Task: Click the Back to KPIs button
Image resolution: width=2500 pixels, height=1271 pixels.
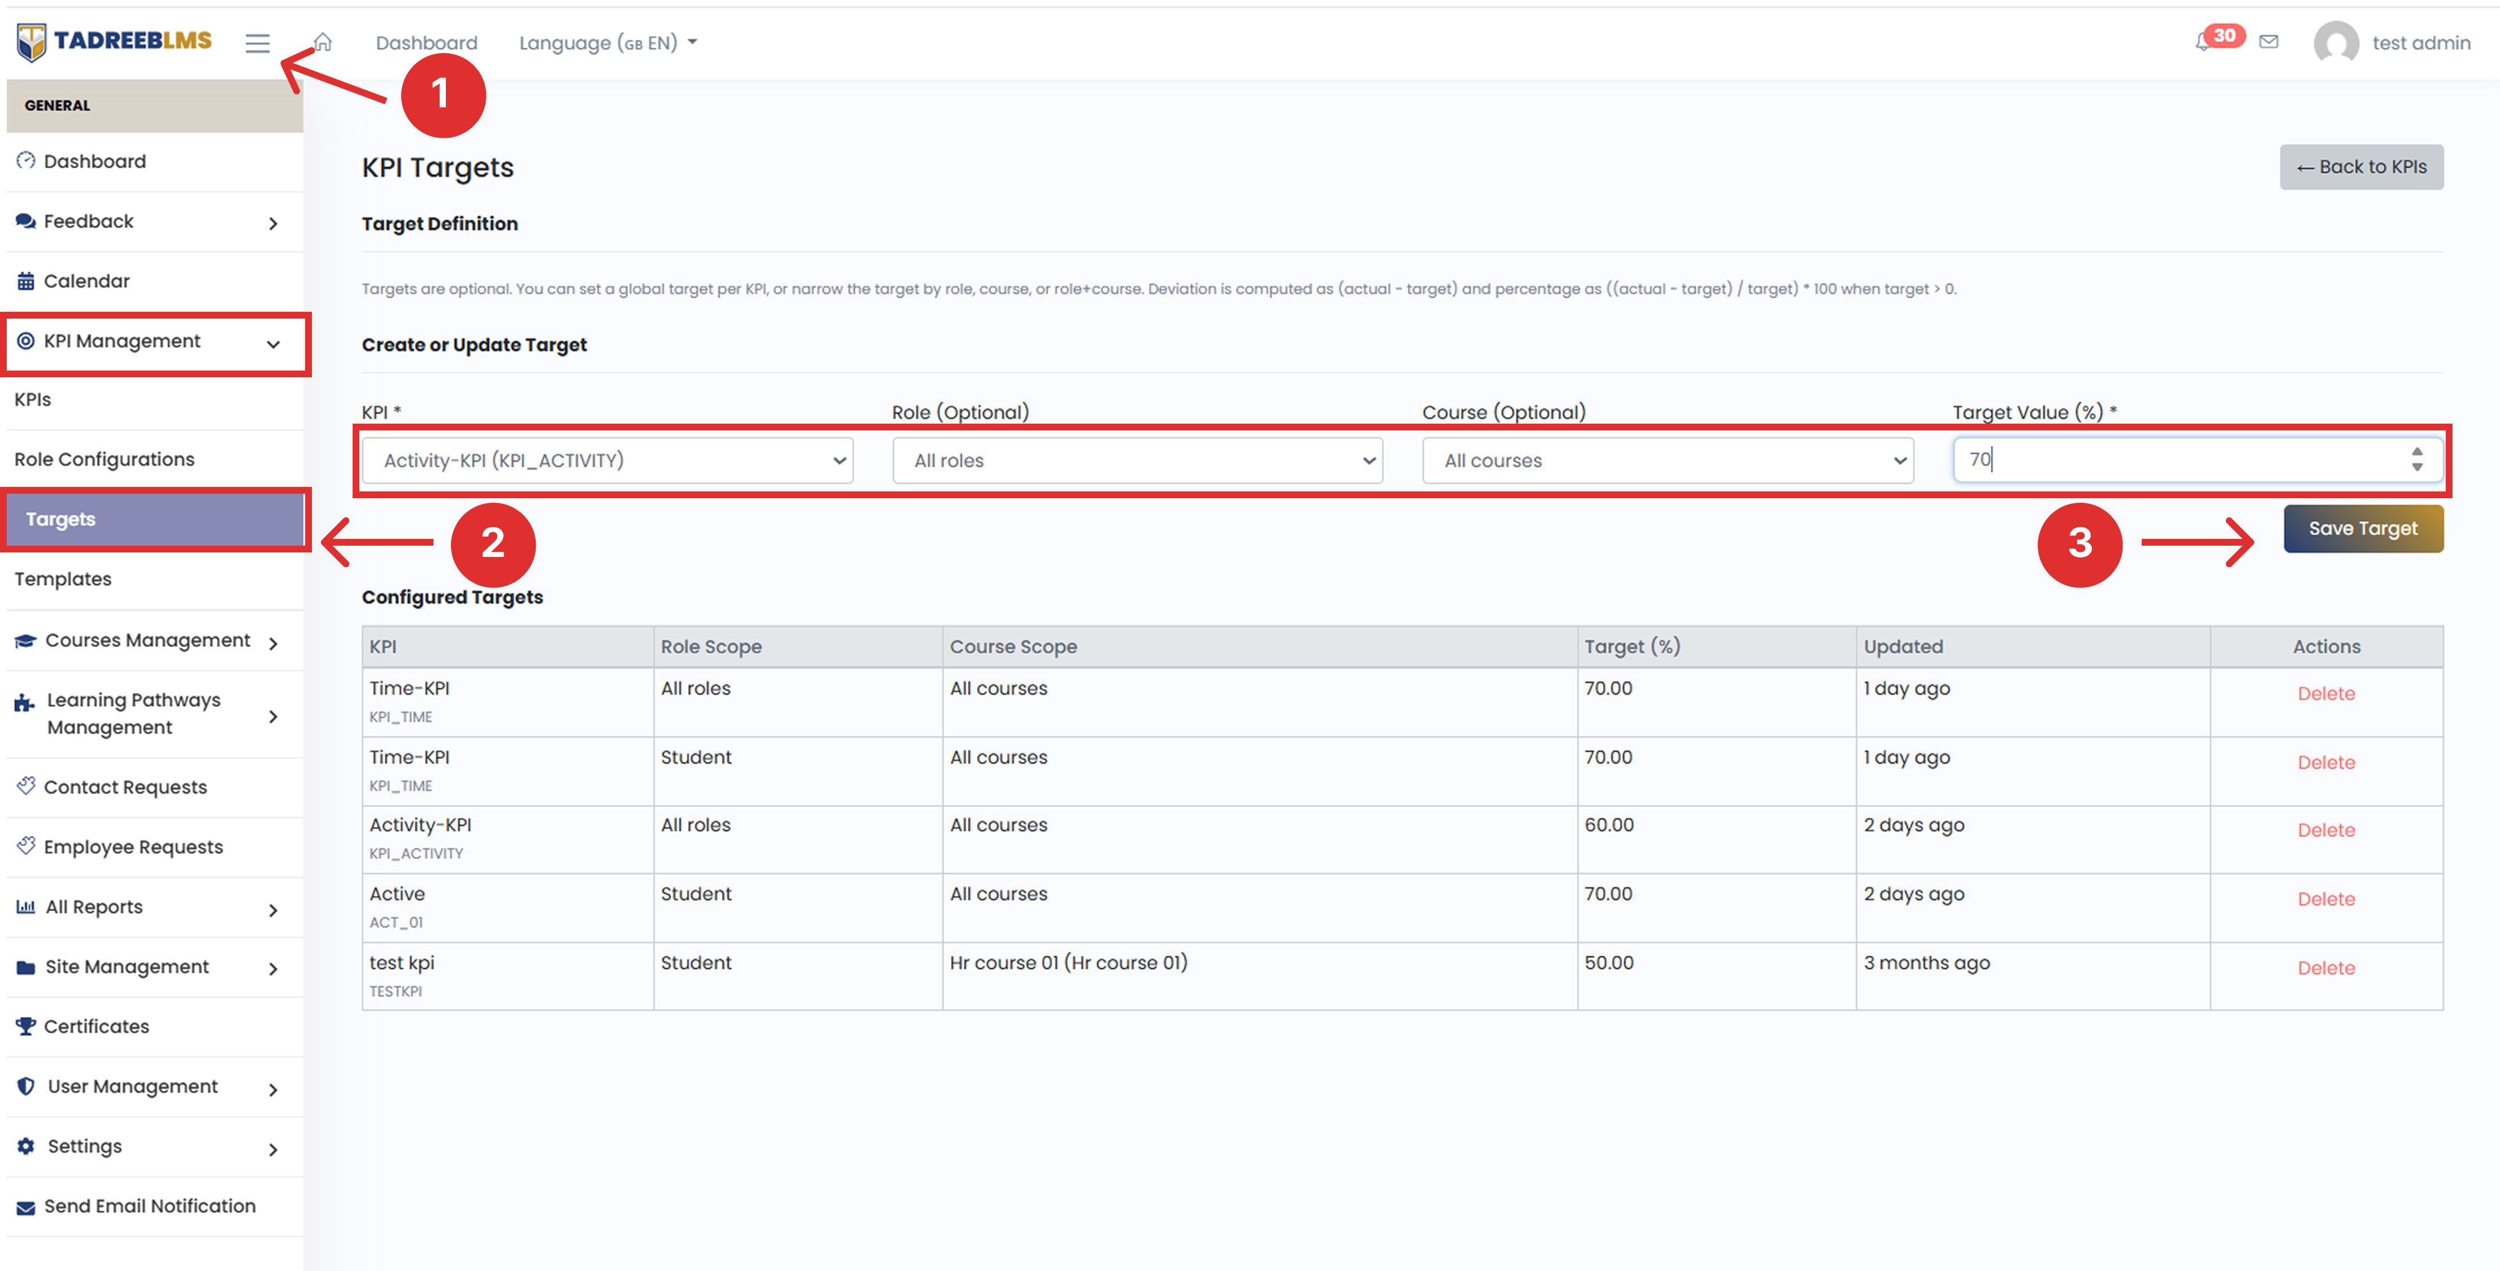Action: point(2360,167)
